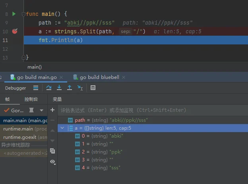Open the goroutine selector dropdown arrow
The width and height of the screenshot is (248, 184).
42,111
